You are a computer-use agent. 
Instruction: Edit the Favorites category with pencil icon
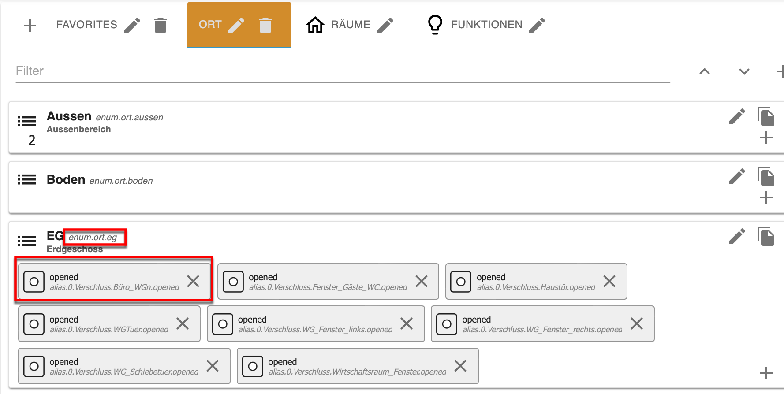point(132,25)
